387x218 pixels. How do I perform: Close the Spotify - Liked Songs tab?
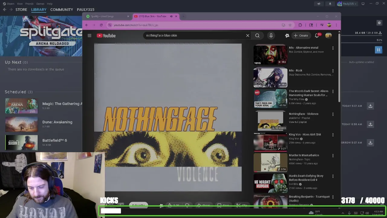pos(128,16)
